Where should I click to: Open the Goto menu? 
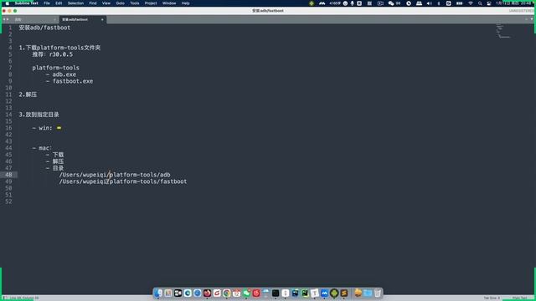tap(120, 3)
